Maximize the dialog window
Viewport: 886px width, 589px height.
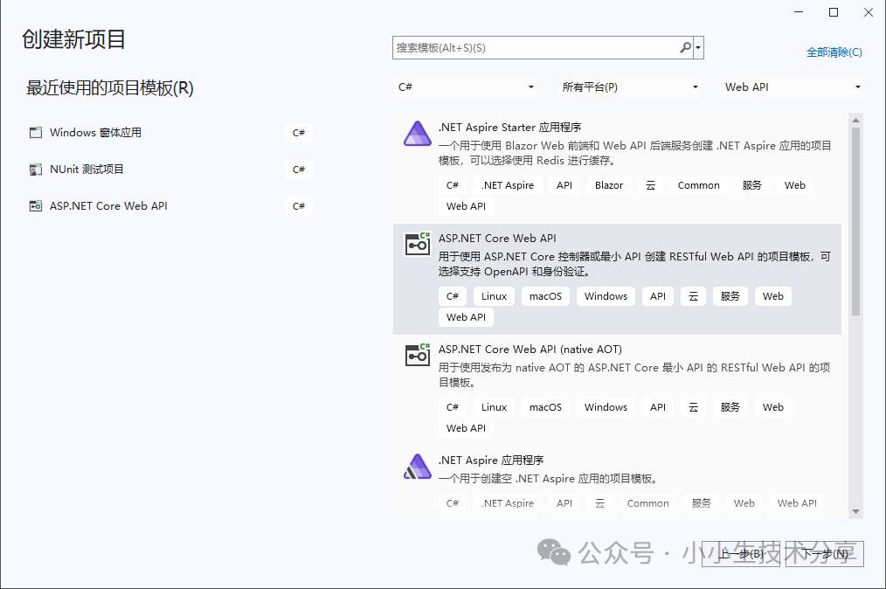click(x=833, y=12)
